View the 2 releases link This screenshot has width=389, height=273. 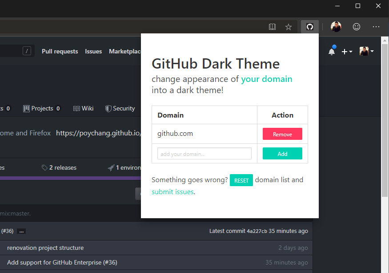click(x=59, y=167)
